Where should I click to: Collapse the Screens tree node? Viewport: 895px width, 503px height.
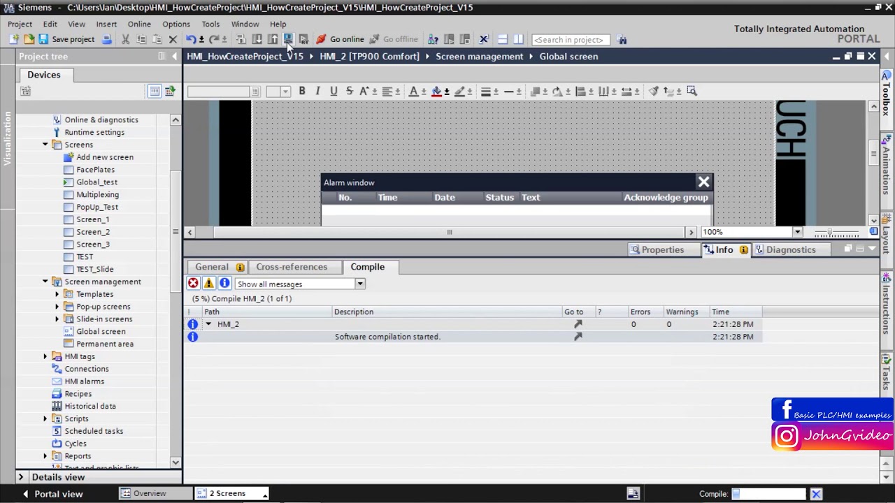(x=45, y=145)
